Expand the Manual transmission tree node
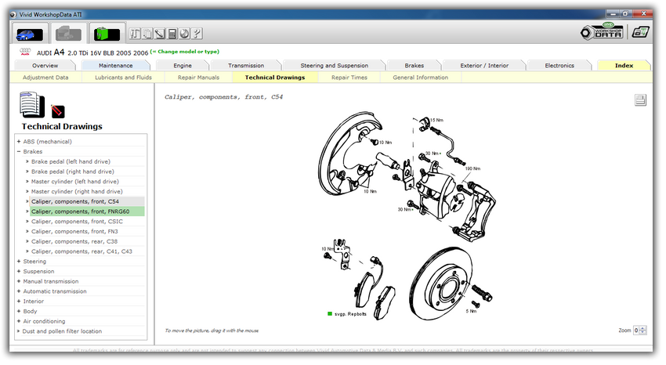Viewport: 666px width, 365px height. click(x=19, y=281)
